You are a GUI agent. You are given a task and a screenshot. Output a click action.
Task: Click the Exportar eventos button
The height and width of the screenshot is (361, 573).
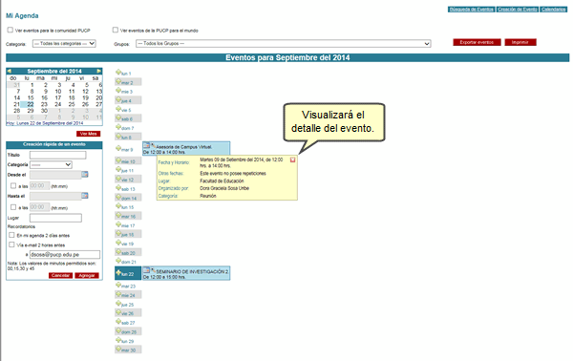click(x=477, y=42)
